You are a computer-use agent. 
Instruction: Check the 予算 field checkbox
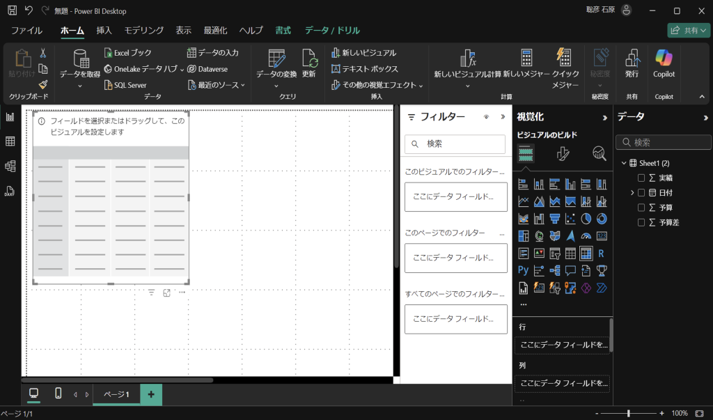click(641, 208)
